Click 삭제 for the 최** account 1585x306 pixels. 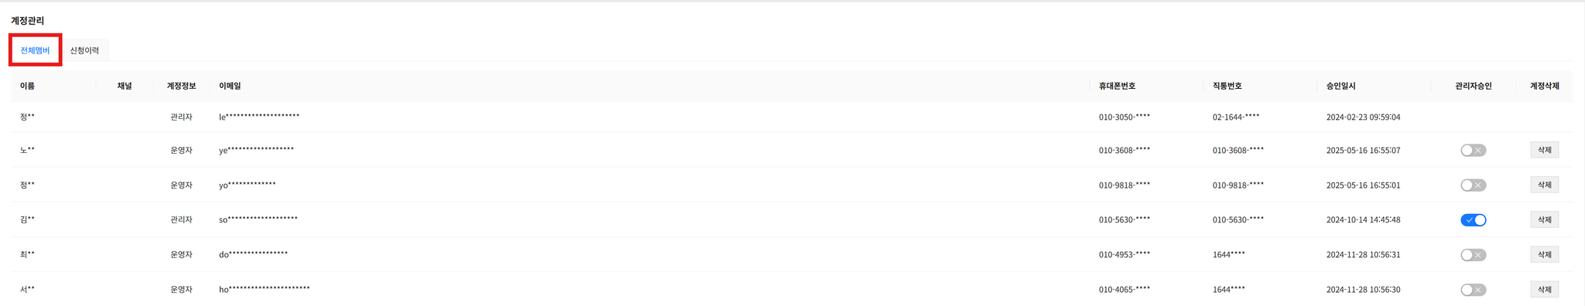(1544, 254)
